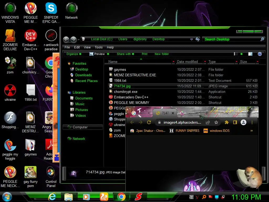Screen dimensions: 269x202
Task: Open the FUNNY SNIPPIES bookmark
Action: 184,131
